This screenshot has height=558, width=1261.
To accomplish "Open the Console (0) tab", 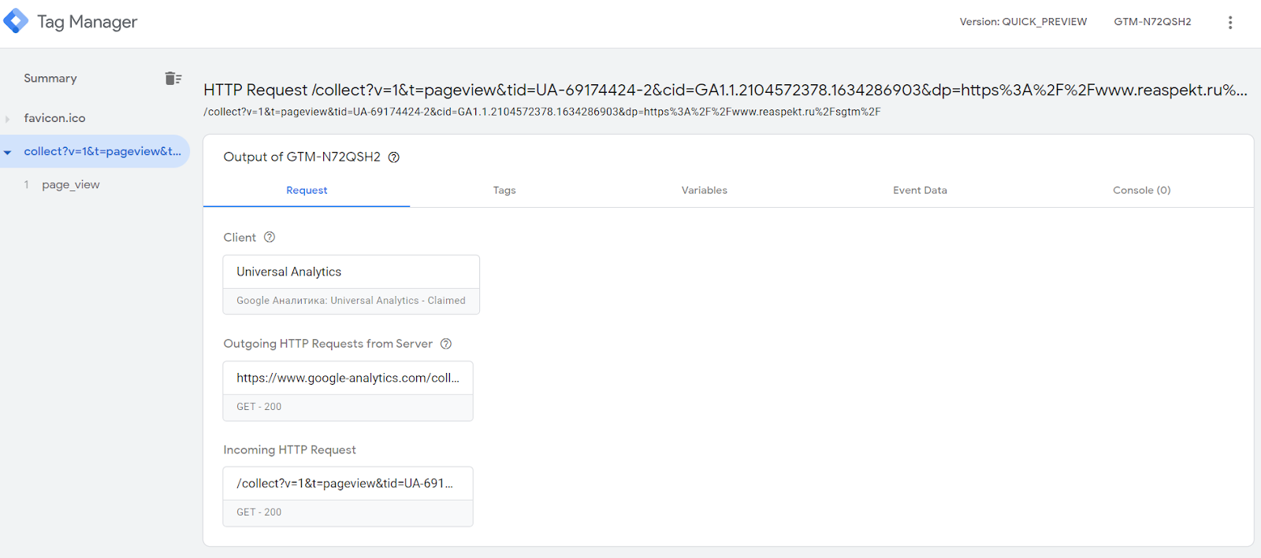I will (1141, 190).
